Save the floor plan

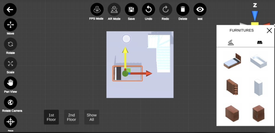(x=131, y=10)
